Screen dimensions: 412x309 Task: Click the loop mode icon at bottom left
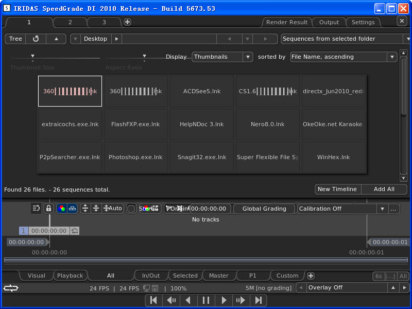[11, 288]
